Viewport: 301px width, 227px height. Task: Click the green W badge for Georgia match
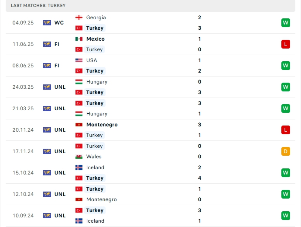(286, 23)
